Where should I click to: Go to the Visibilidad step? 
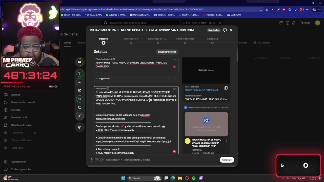[212, 40]
